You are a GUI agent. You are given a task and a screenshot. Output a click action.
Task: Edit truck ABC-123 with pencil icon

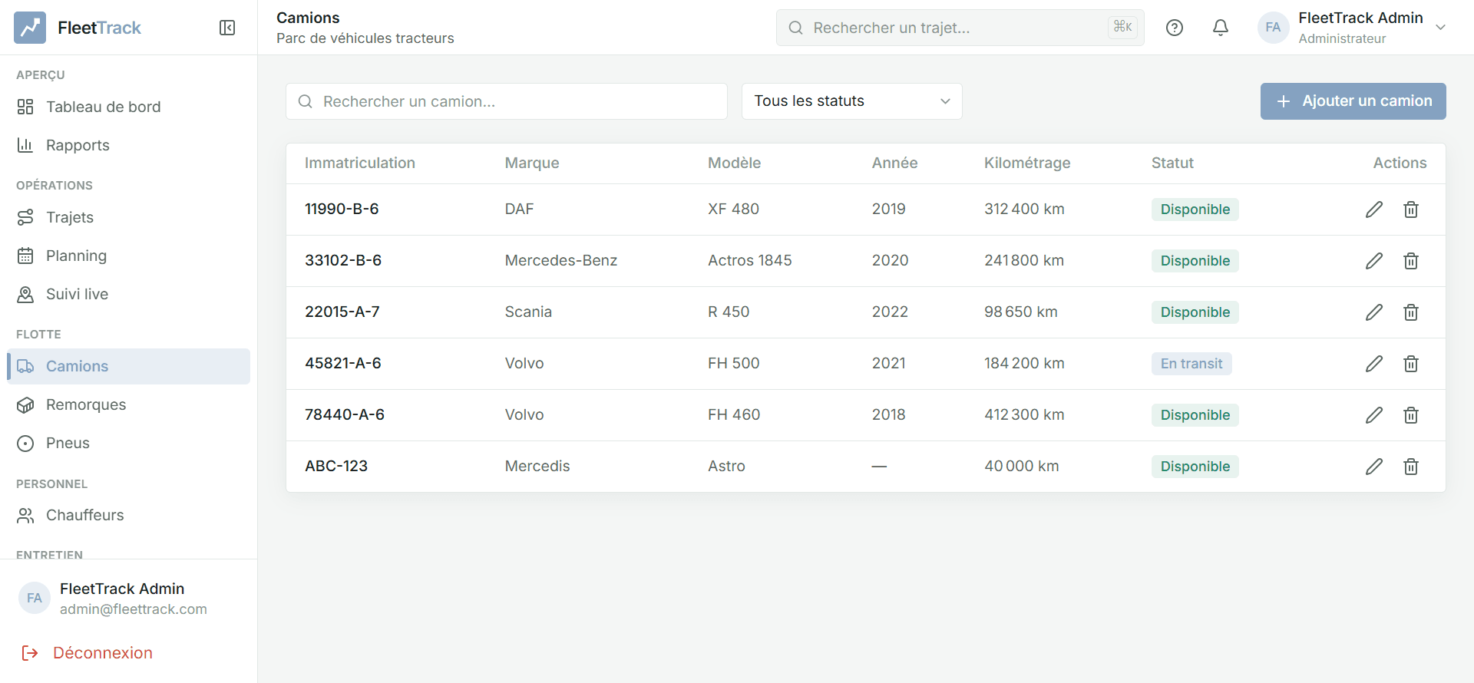point(1374,467)
